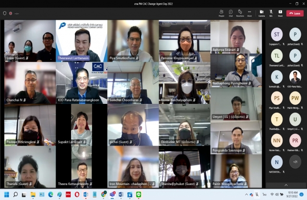Open the meeting Chat

[231, 14]
